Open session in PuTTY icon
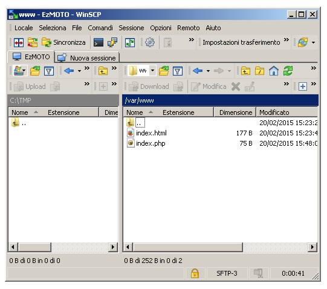The image size is (327, 289). click(x=112, y=42)
